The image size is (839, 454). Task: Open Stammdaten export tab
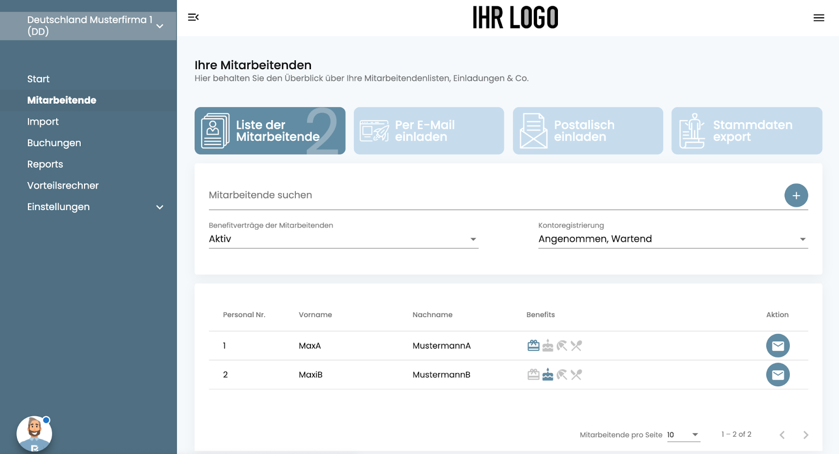747,131
